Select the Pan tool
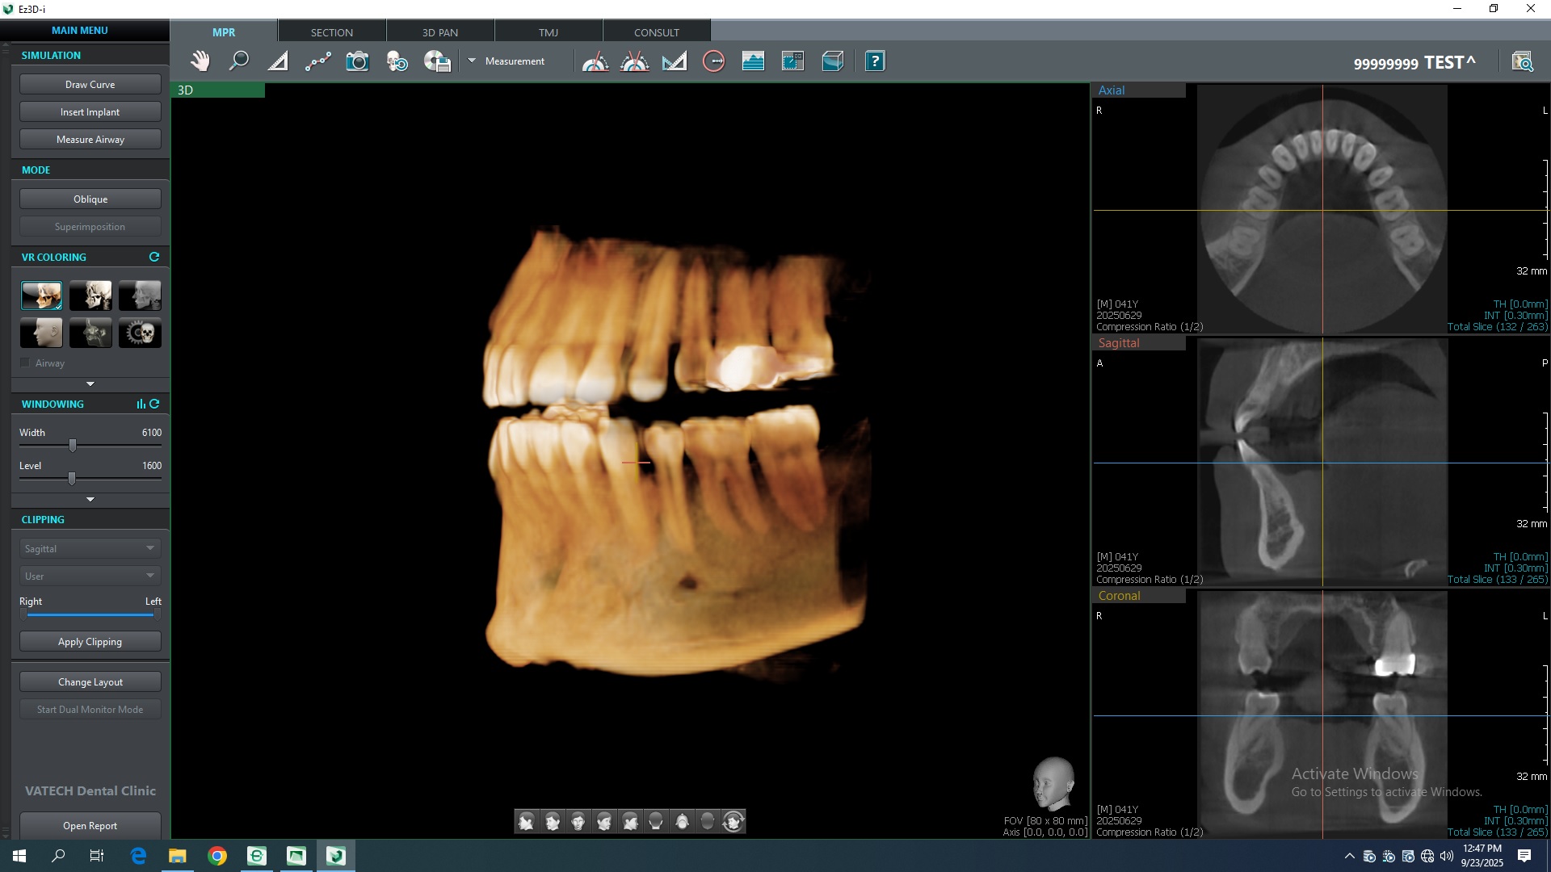Image resolution: width=1551 pixels, height=872 pixels. point(200,61)
